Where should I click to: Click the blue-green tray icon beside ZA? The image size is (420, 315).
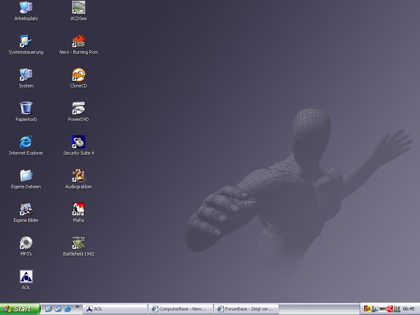pos(374,309)
